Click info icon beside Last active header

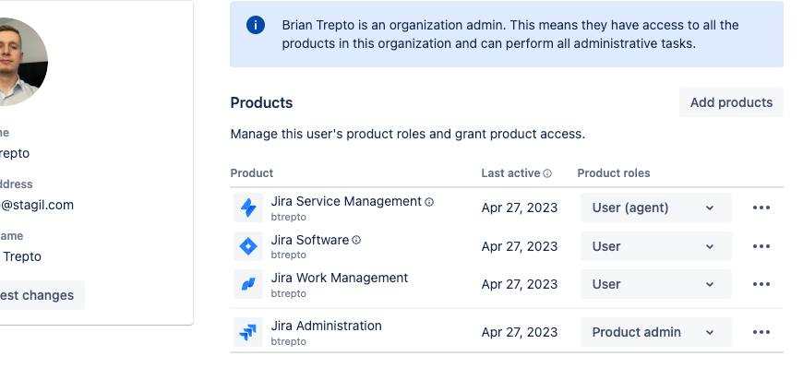[547, 173]
